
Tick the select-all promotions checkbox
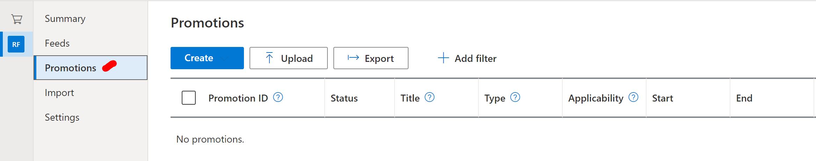(x=189, y=98)
